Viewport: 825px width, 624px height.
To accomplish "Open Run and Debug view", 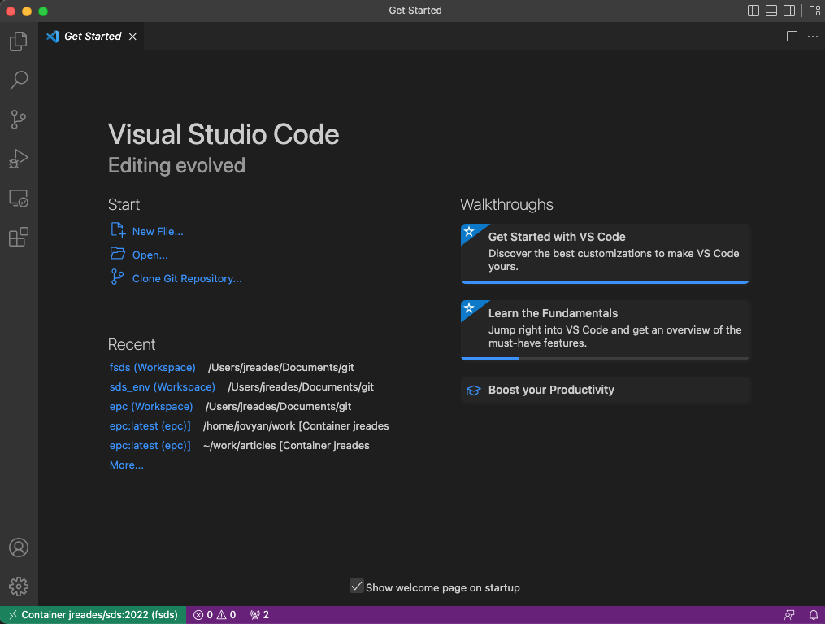I will coord(19,159).
